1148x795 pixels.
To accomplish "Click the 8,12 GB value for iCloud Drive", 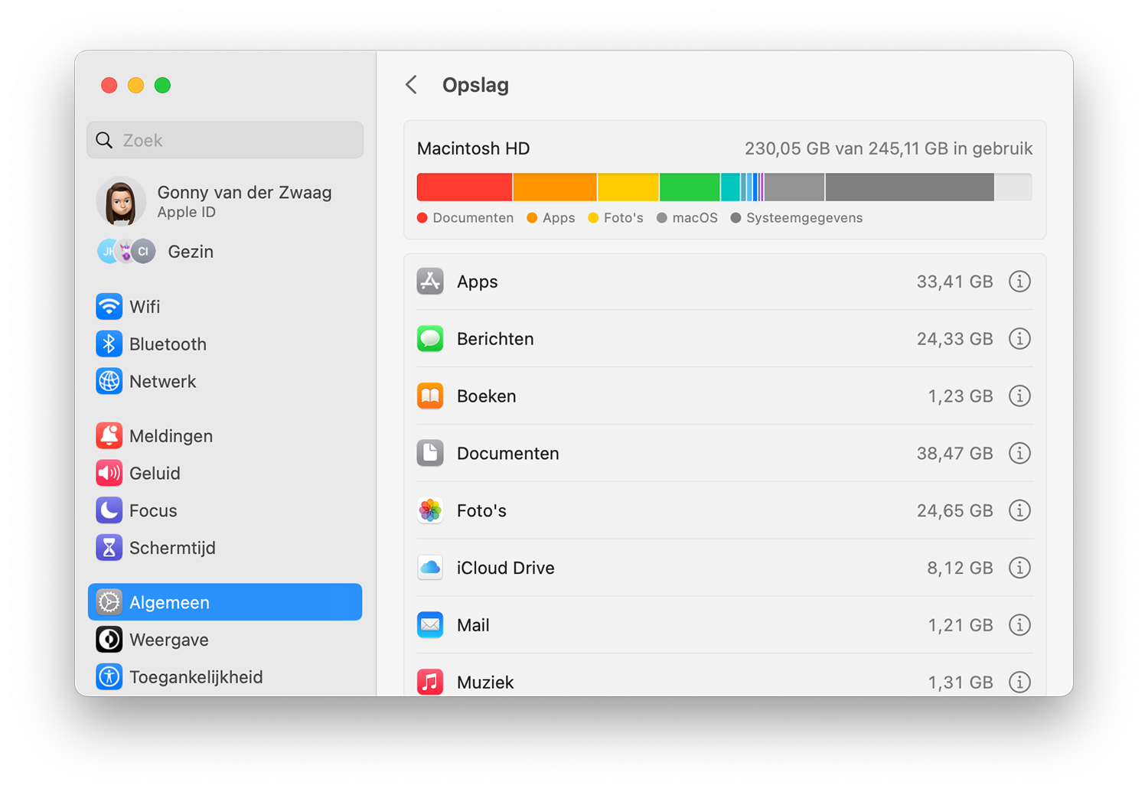I will pos(960,568).
